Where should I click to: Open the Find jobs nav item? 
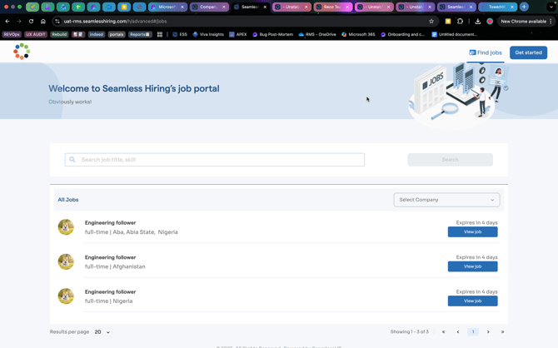(486, 52)
